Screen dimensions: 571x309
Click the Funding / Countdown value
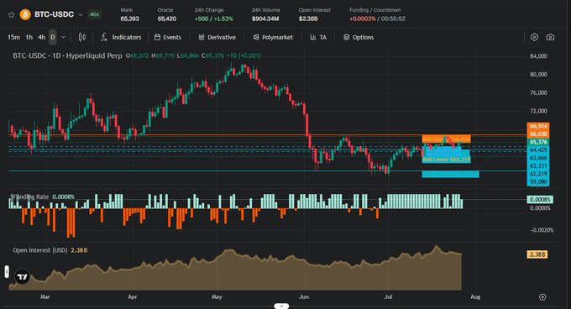(377, 18)
